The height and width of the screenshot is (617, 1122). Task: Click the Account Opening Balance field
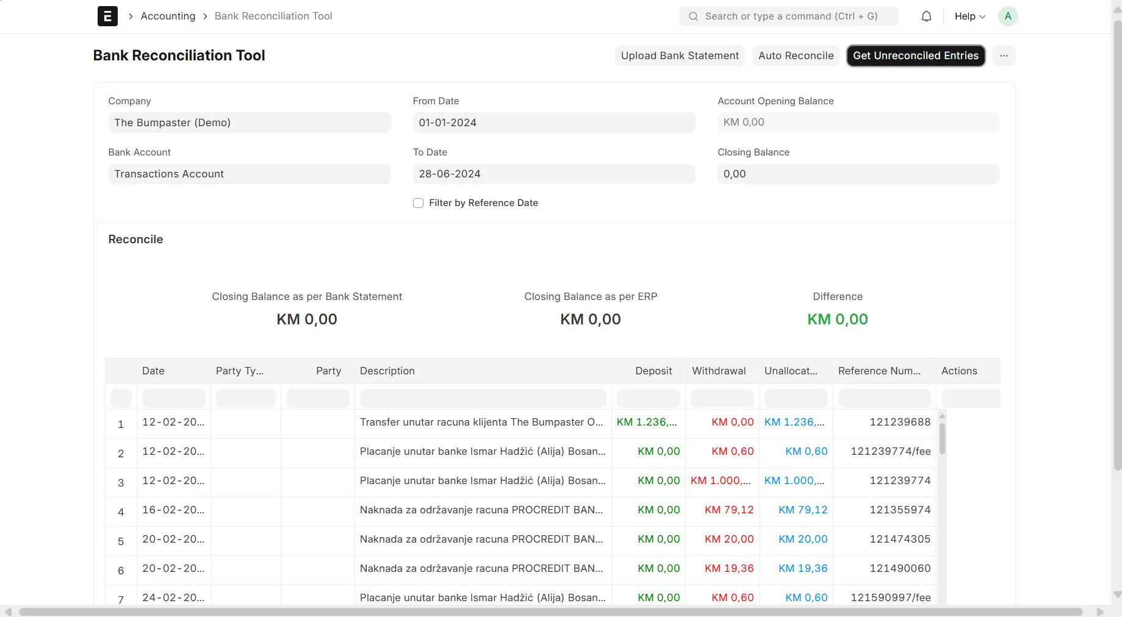pyautogui.click(x=858, y=123)
